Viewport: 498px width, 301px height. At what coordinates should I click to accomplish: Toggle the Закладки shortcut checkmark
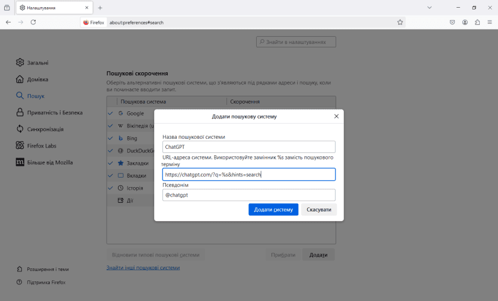(110, 163)
